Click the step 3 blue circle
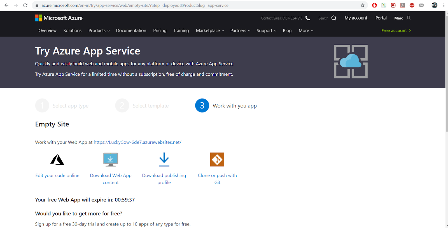The height and width of the screenshot is (228, 448). pyautogui.click(x=202, y=105)
